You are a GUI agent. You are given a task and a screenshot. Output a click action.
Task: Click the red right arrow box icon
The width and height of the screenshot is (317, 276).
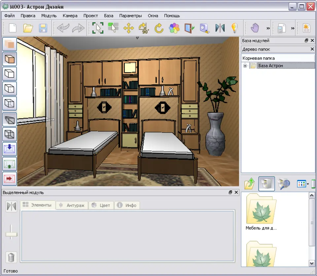10,179
